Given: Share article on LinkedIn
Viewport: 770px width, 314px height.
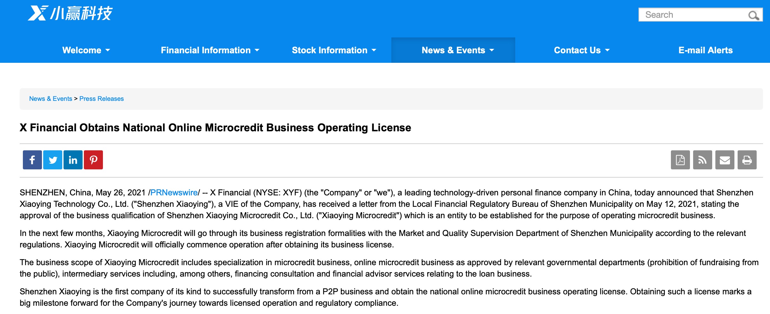Looking at the screenshot, I should [x=73, y=160].
